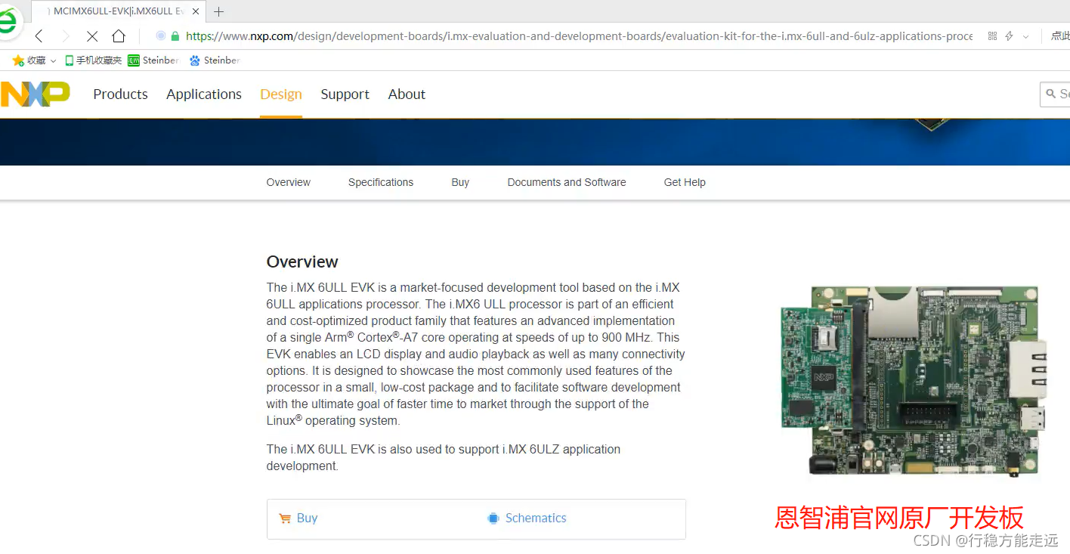
Task: Click the browser forward arrow
Action: tap(65, 36)
